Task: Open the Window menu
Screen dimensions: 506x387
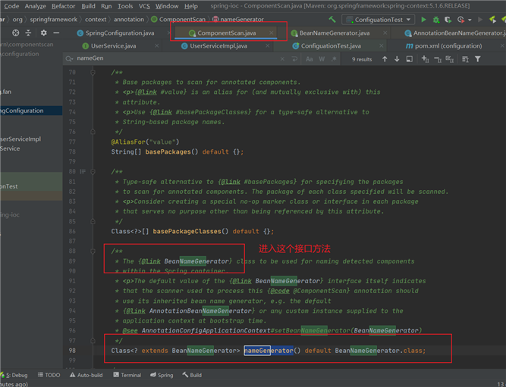Action: [x=167, y=6]
